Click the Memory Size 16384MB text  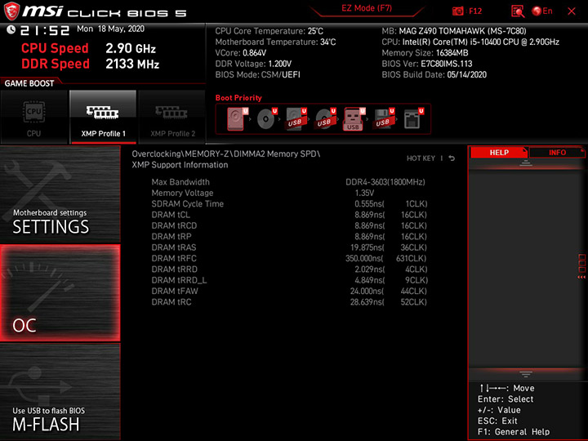(425, 53)
